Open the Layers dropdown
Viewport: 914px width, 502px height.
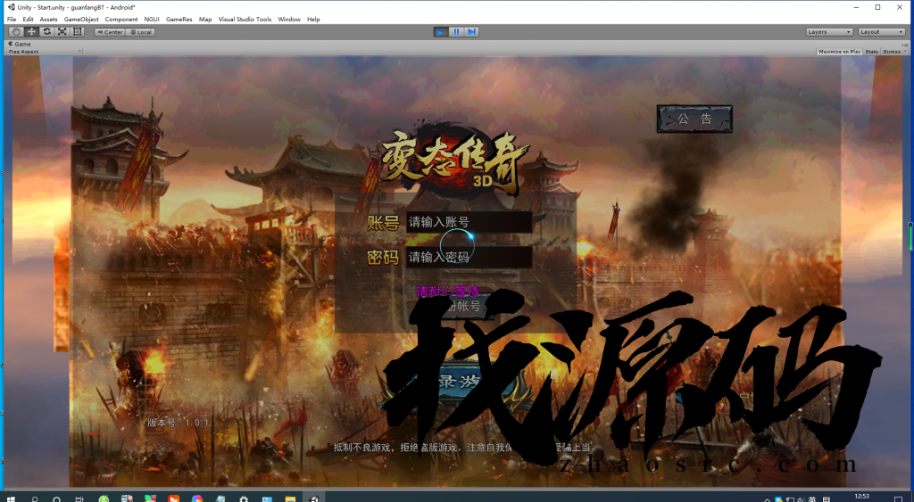pyautogui.click(x=829, y=32)
